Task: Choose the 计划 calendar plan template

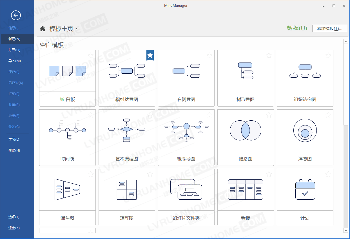Action: (x=305, y=197)
